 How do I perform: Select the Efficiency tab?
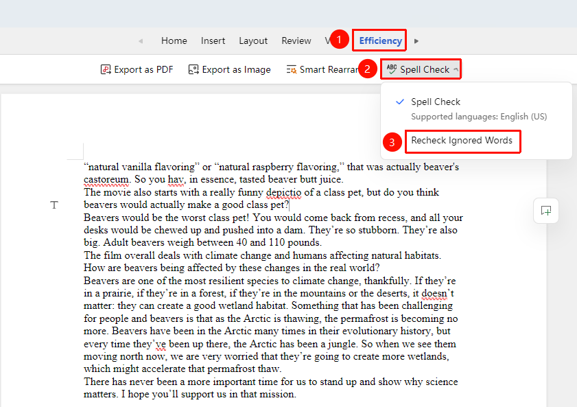click(380, 41)
